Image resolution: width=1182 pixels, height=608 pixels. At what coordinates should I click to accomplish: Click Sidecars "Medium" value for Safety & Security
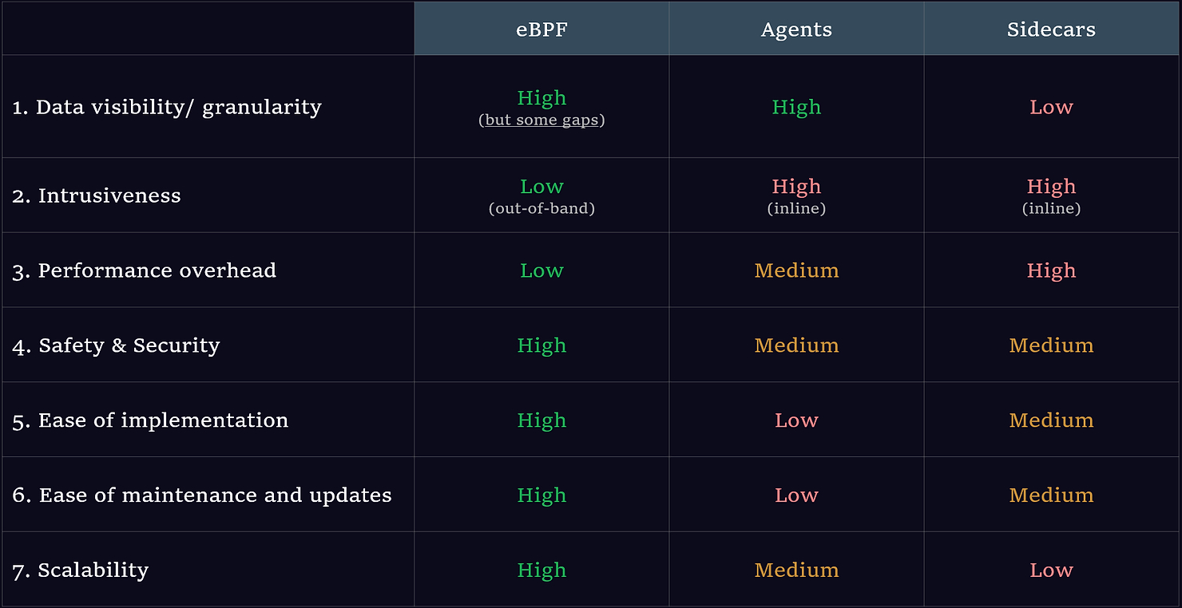[x=1051, y=345]
